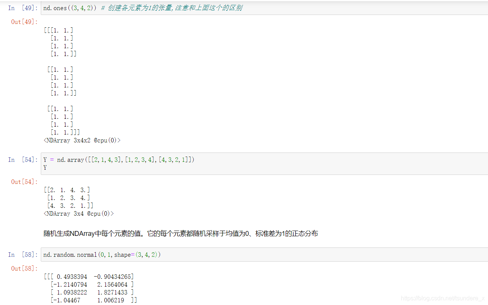Click the Y = nd.array code cell
Viewport: 488px width, 305px height.
pyautogui.click(x=264, y=164)
